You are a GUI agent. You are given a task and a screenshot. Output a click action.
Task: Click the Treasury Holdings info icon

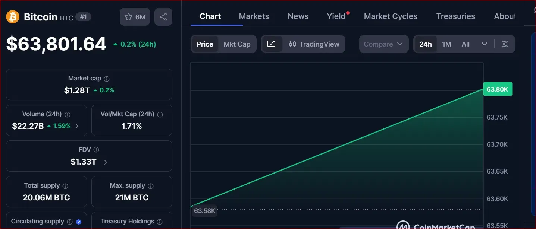160,222
